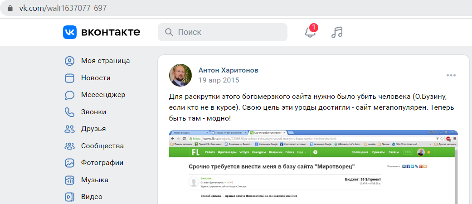The image size is (472, 204).
Task: Click the post text about Бузину
Action: tap(311, 107)
